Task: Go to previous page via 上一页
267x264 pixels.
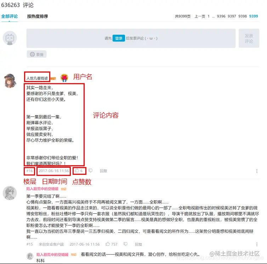Action: point(200,16)
